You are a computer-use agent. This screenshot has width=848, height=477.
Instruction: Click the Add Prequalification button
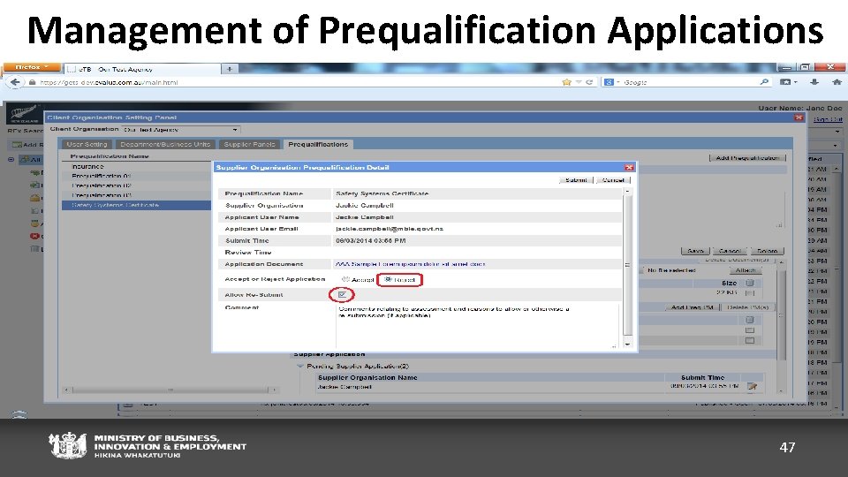coord(747,158)
